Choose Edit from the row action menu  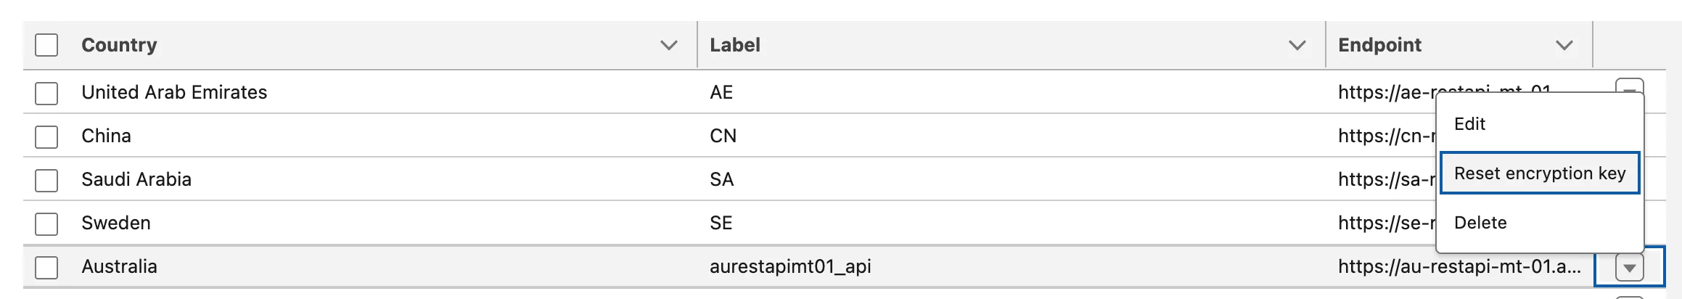[x=1469, y=124]
